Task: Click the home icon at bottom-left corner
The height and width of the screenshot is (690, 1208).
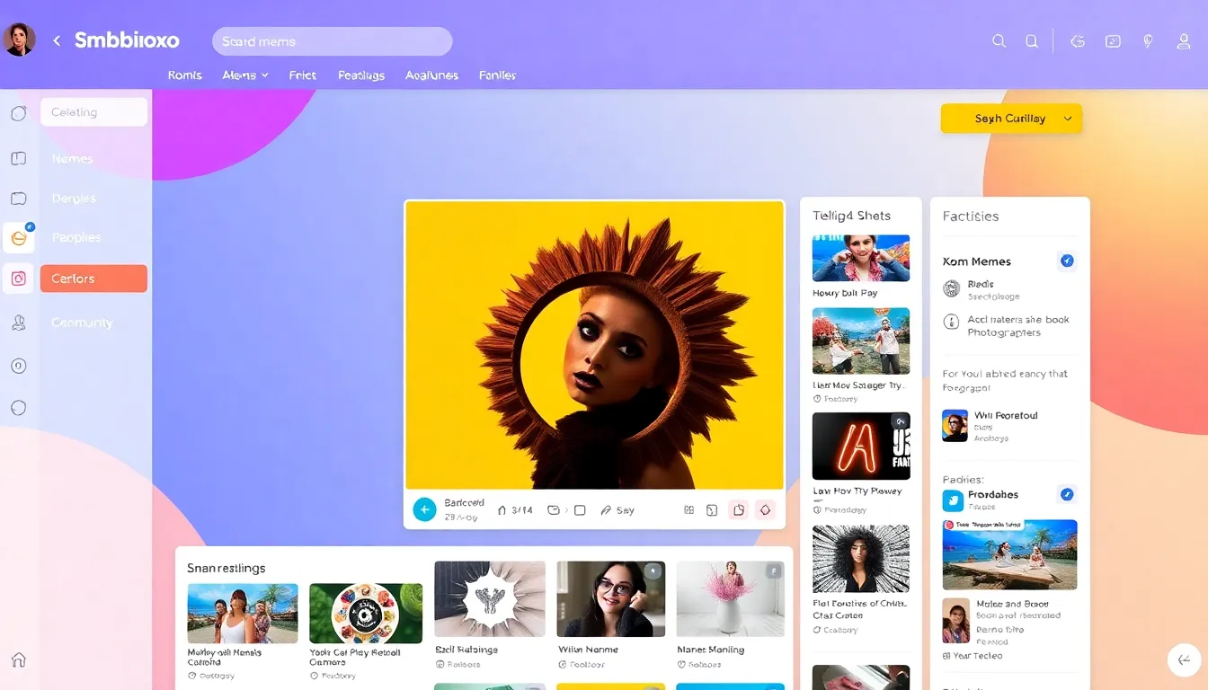Action: [x=19, y=659]
